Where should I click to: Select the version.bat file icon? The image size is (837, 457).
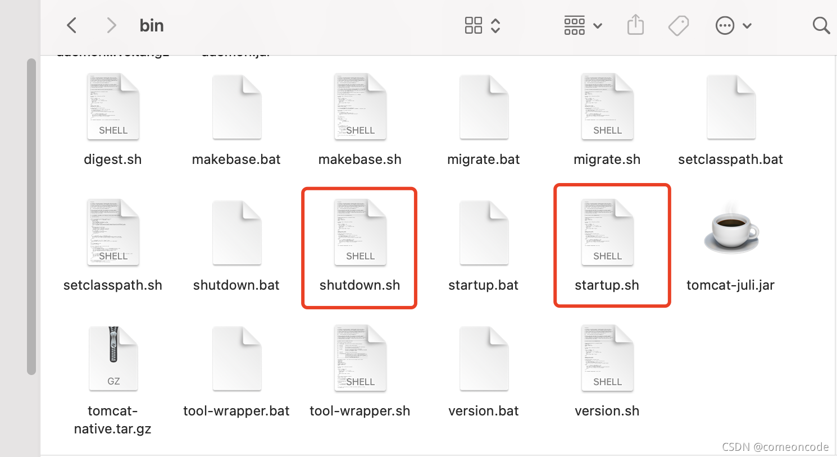point(484,358)
